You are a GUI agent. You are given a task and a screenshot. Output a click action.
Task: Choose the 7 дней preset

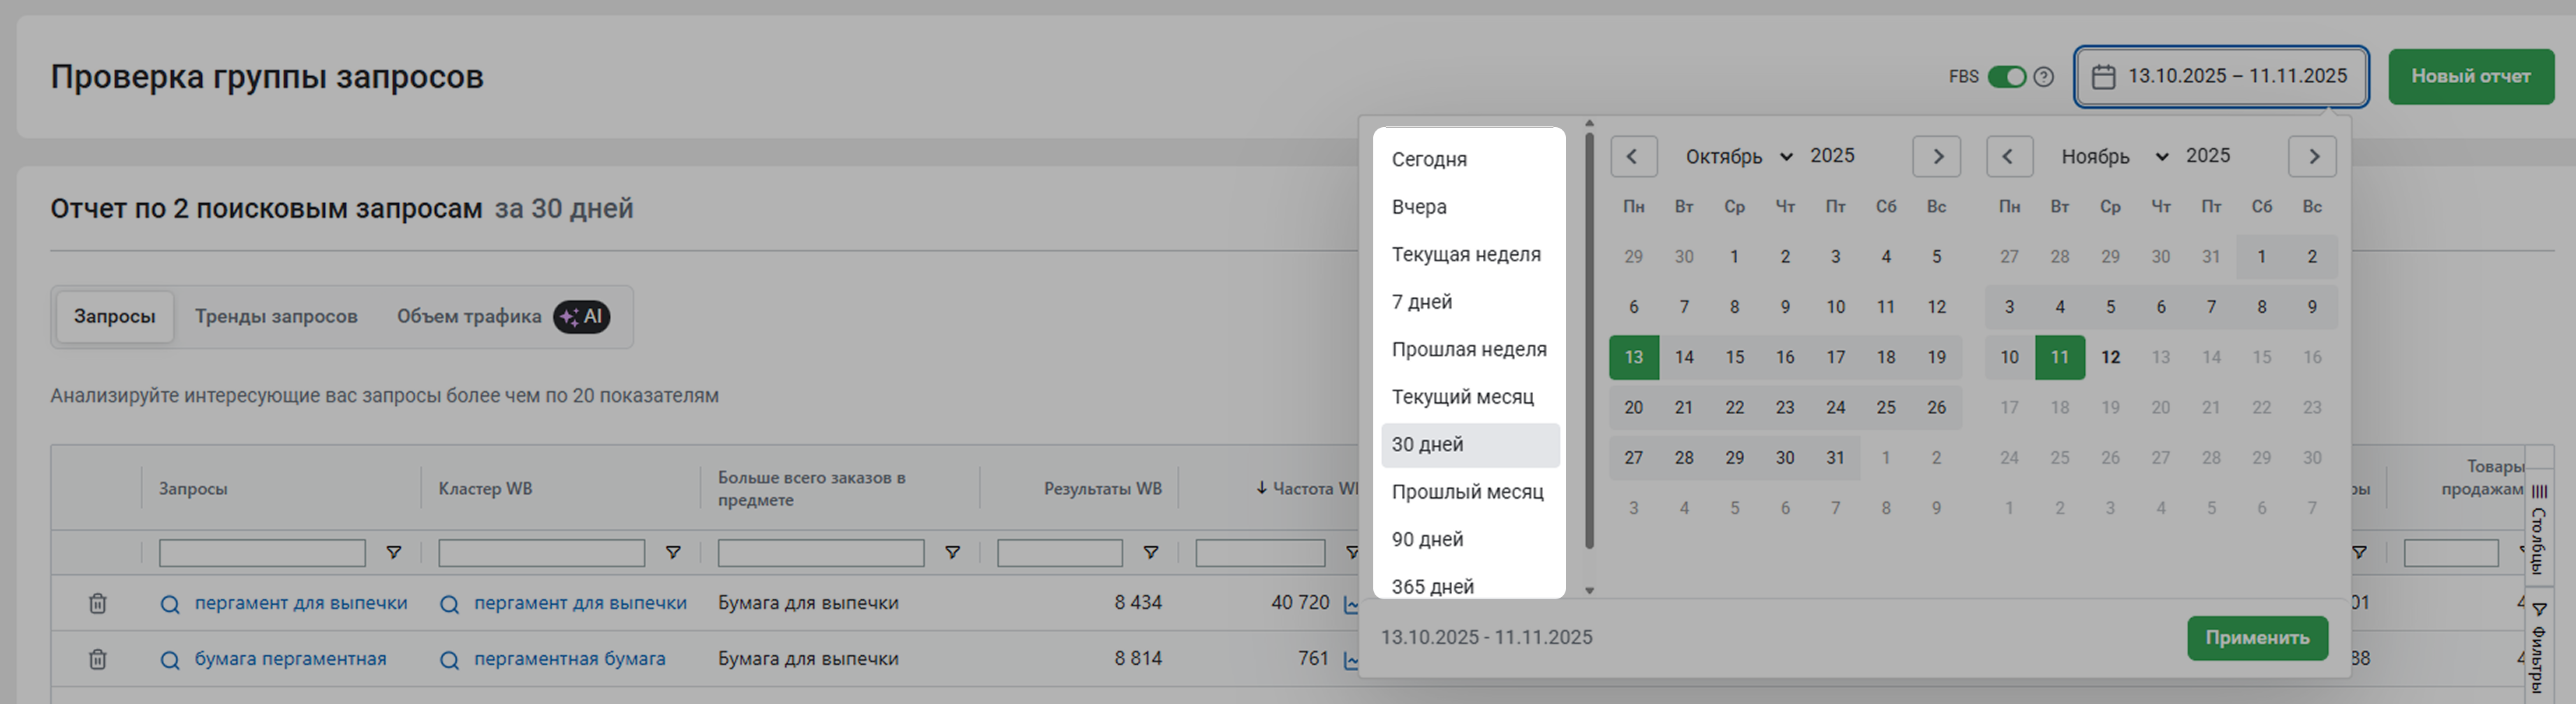(x=1421, y=302)
